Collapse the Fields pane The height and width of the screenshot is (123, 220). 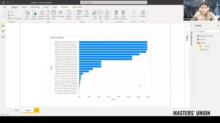218,26
